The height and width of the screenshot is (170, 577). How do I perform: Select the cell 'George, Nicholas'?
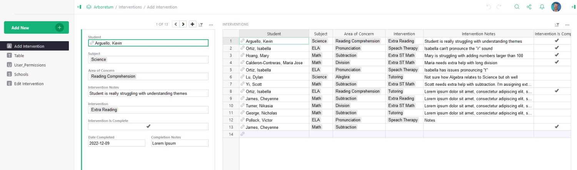click(x=274, y=113)
